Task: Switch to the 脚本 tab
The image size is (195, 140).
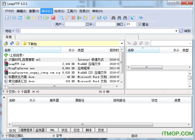Action: pos(89,130)
